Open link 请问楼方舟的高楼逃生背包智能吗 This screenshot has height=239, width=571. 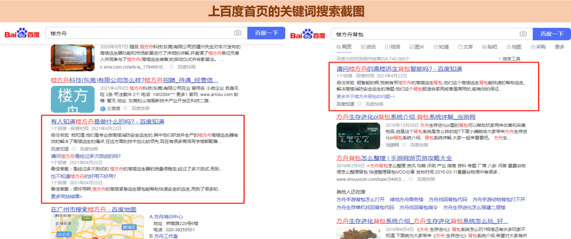399,69
